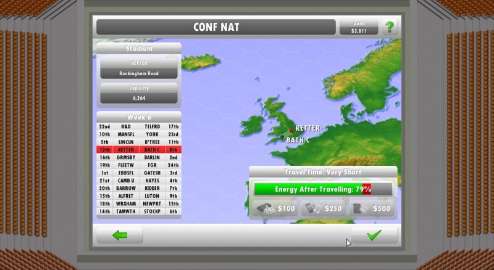
Task: Click the Week 6 header
Action: coord(138,117)
